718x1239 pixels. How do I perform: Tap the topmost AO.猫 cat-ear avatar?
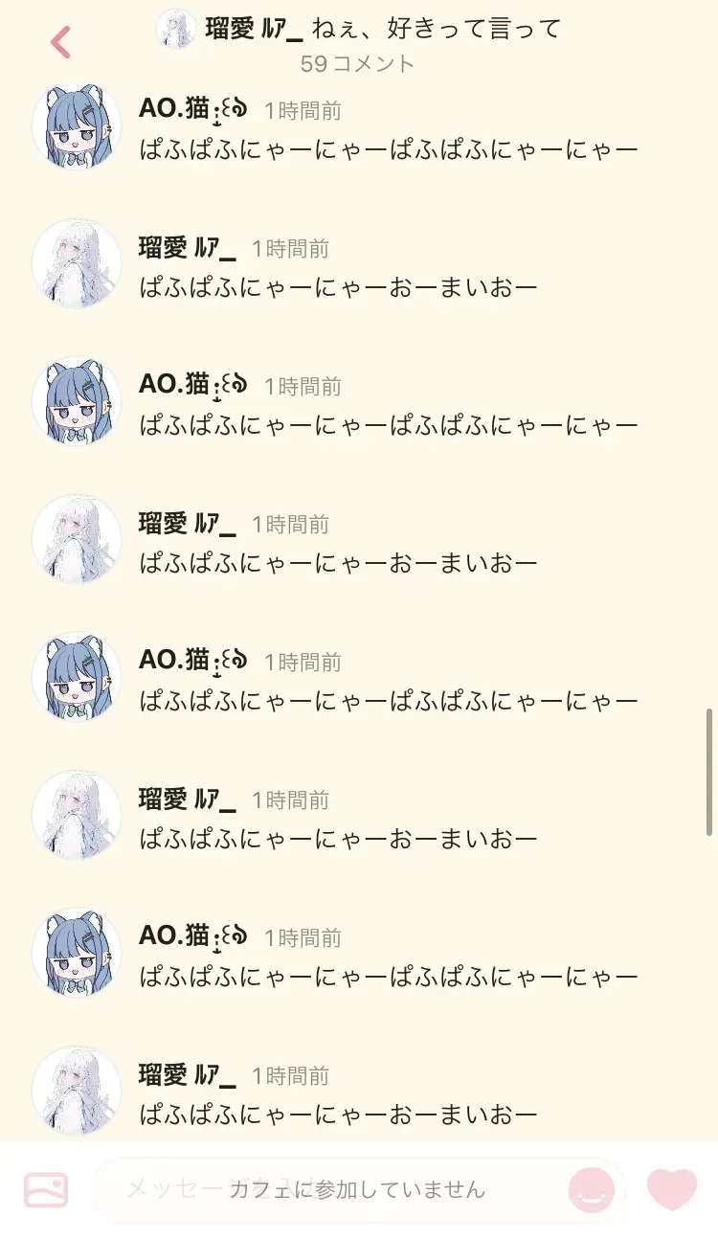(77, 126)
